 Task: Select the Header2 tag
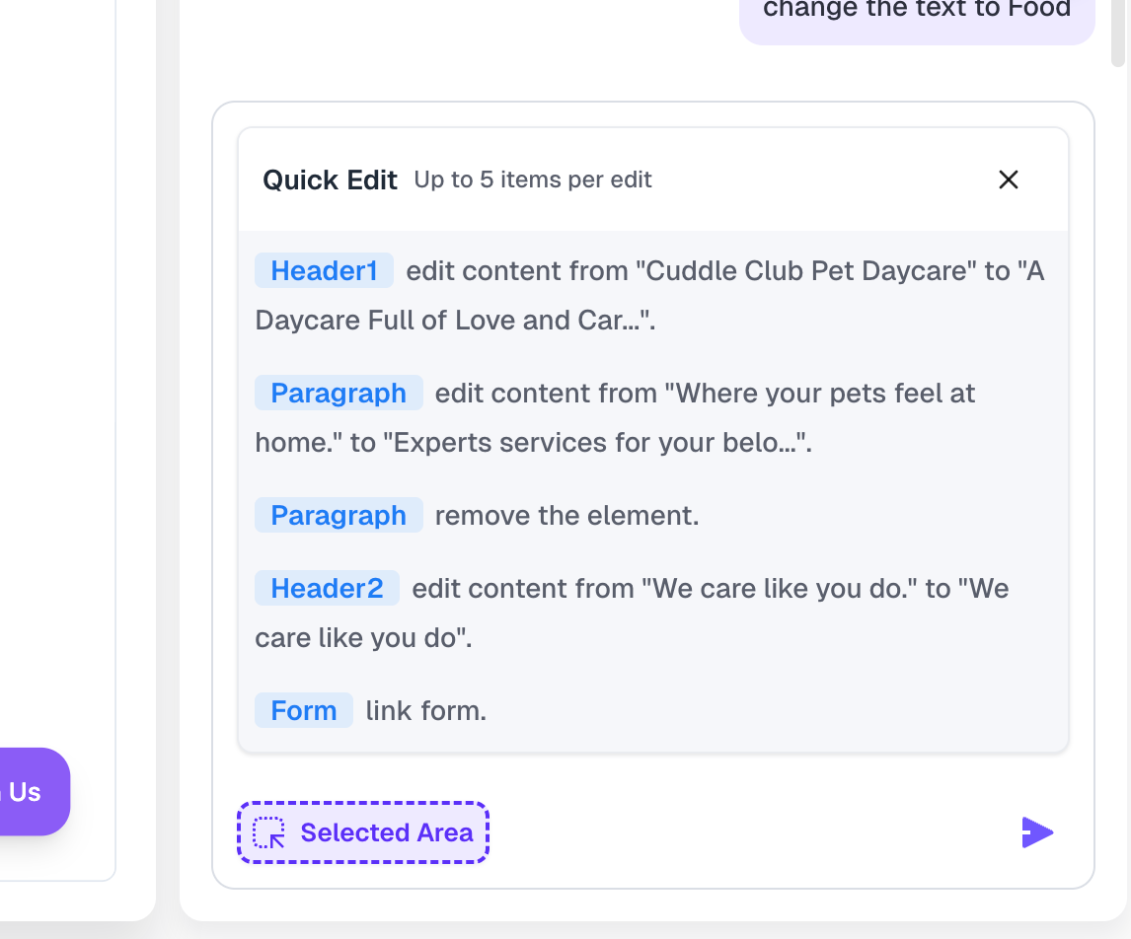pos(327,589)
